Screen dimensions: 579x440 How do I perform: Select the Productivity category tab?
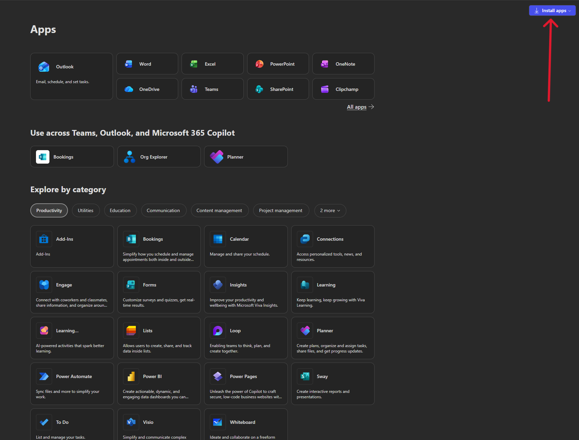[x=49, y=210]
